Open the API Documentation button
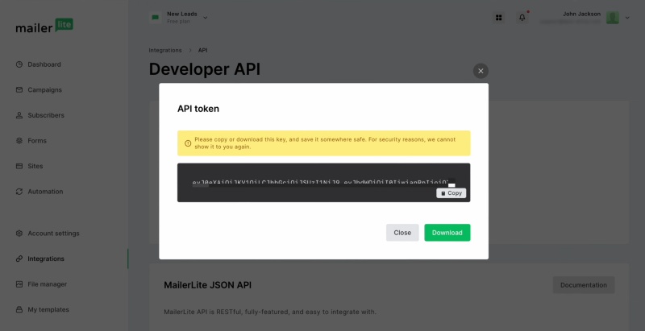 click(583, 285)
